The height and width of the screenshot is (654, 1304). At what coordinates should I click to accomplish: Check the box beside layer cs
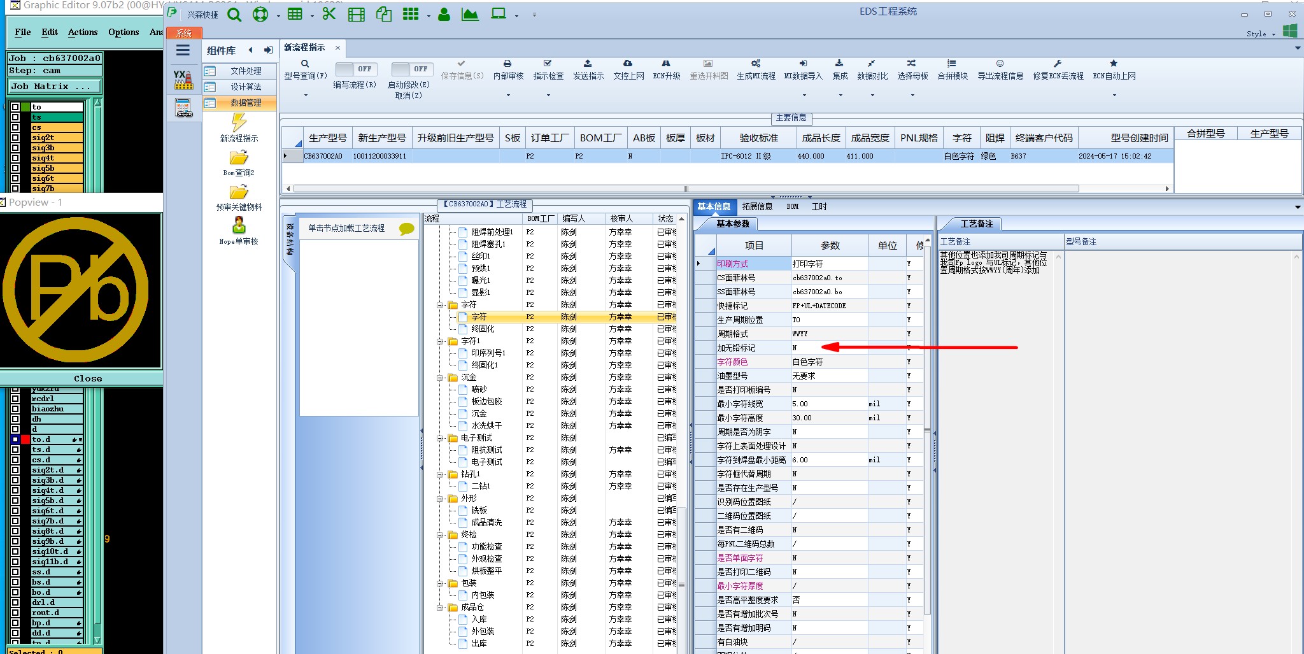point(15,127)
